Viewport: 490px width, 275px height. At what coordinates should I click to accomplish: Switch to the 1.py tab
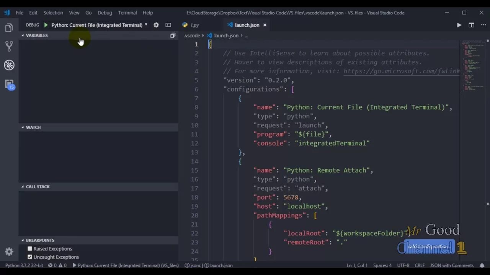(x=191, y=25)
